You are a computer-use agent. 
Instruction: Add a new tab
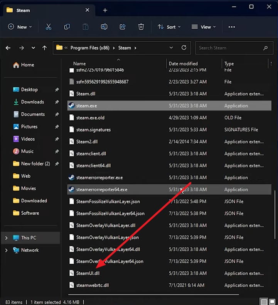(x=105, y=10)
